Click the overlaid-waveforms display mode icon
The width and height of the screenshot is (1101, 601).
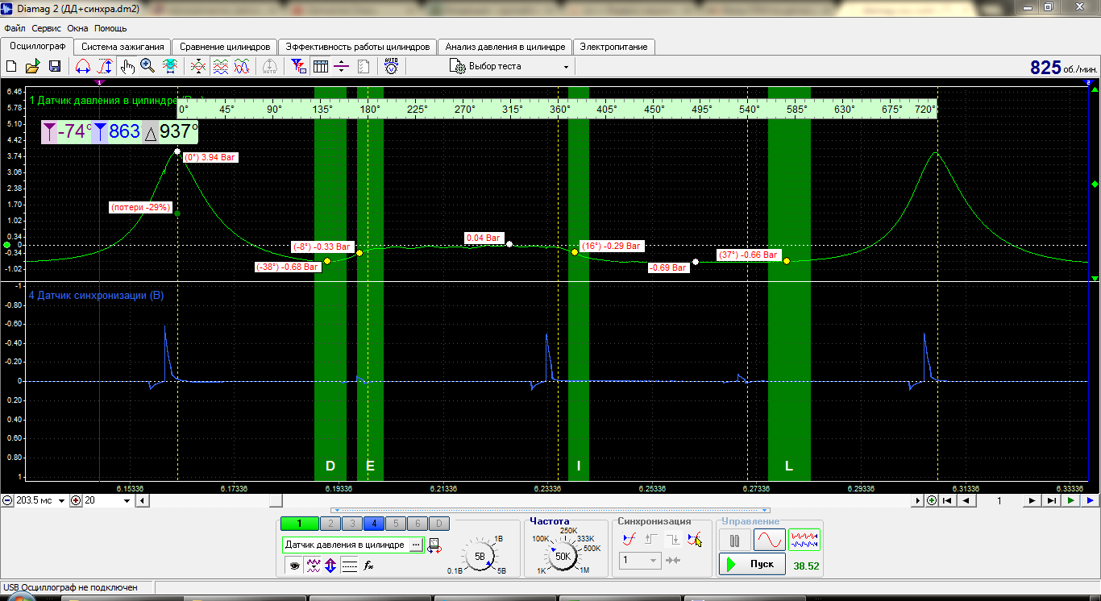pyautogui.click(x=197, y=67)
